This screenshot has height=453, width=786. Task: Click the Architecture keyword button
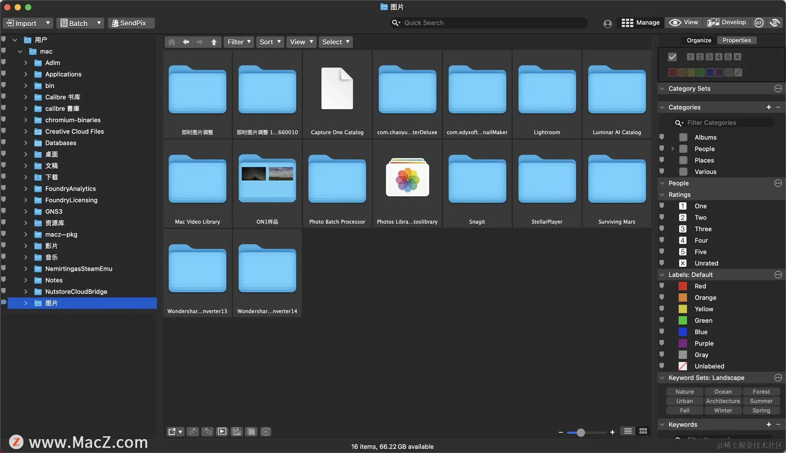click(x=723, y=401)
